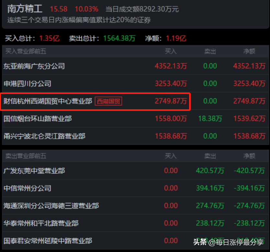
Task: Click the 买入总计 value 1.35亿
Action: [50, 38]
